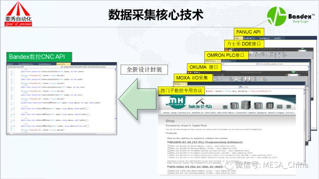Open Shop in the MH website navigation
This screenshot has width=319, height=179.
click(x=174, y=113)
